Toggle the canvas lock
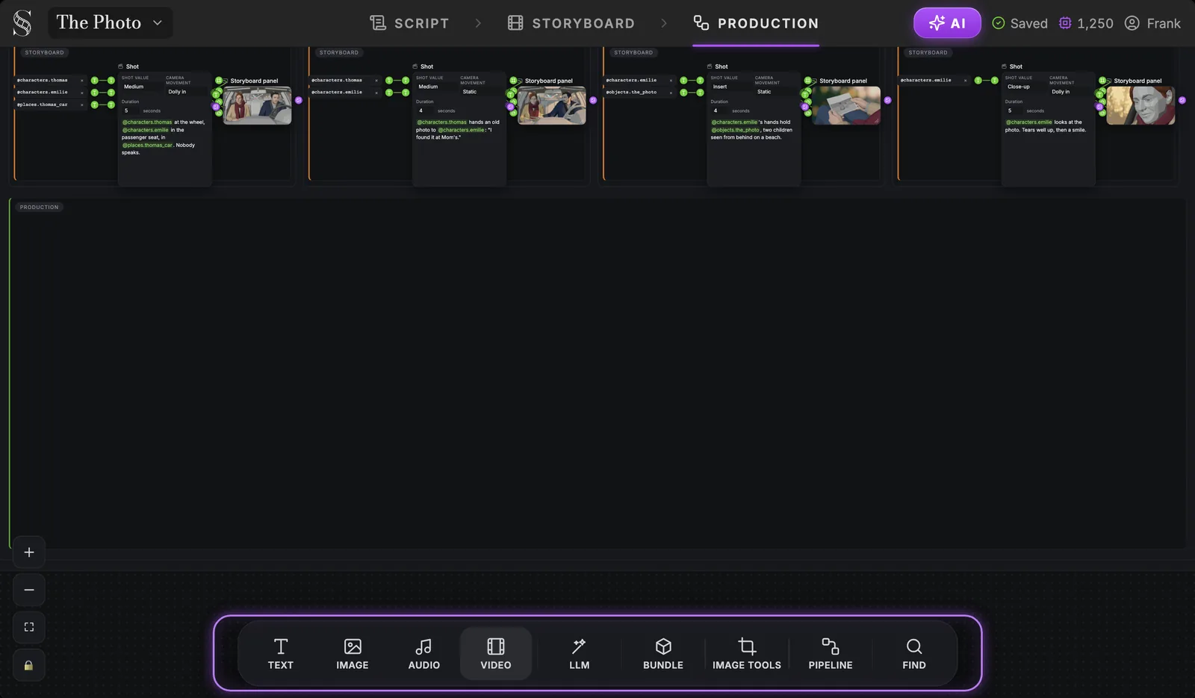The image size is (1195, 698). pos(29,665)
